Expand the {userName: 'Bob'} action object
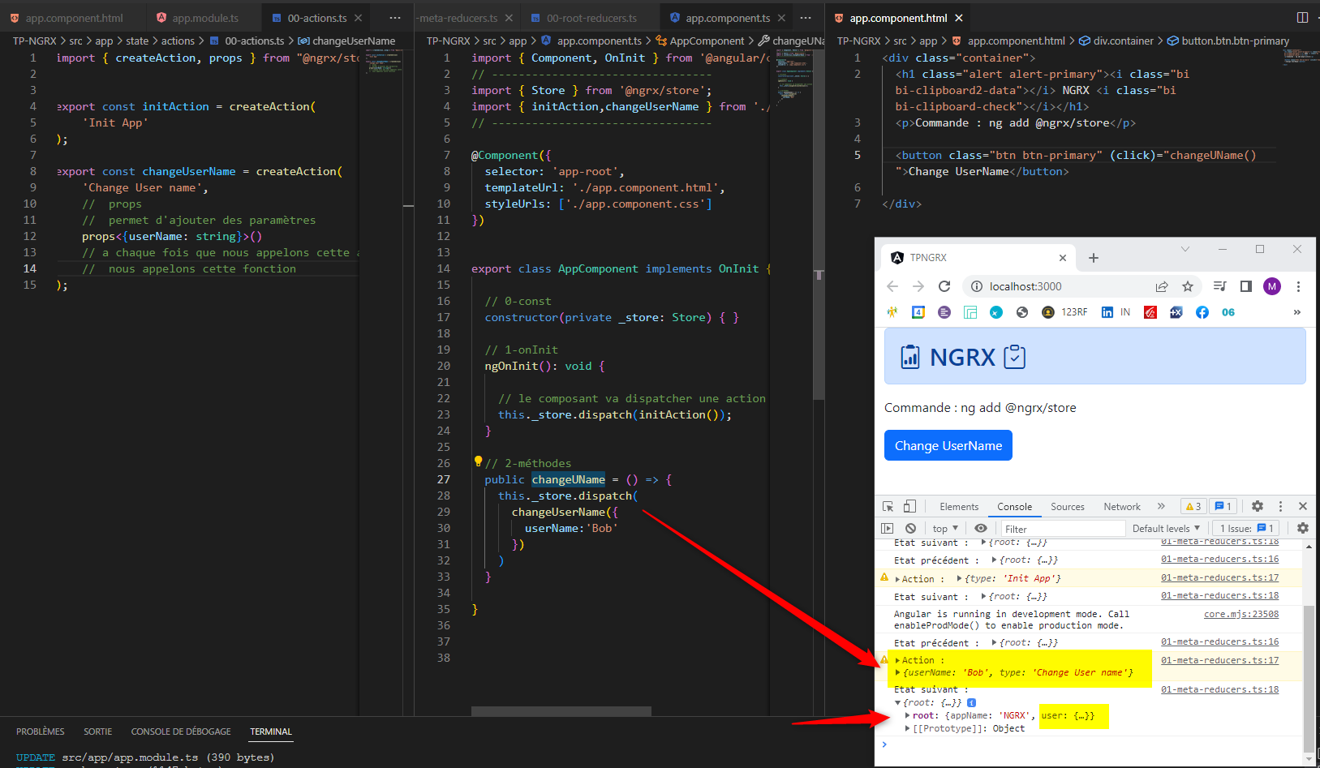 (897, 672)
